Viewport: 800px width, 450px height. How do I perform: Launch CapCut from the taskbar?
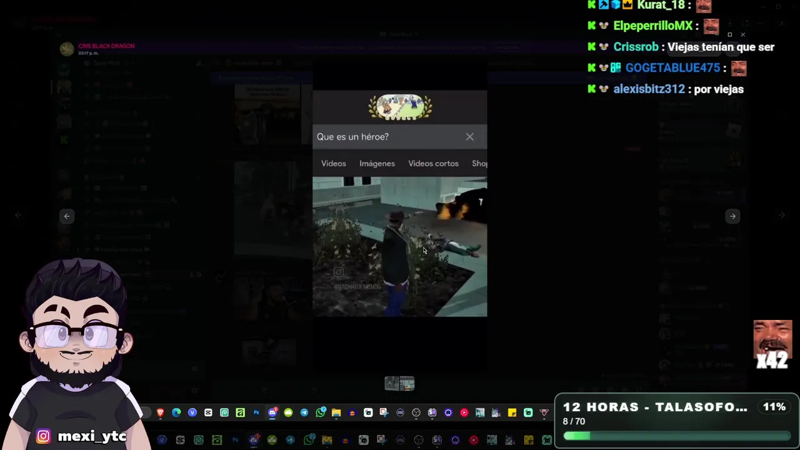[208, 412]
